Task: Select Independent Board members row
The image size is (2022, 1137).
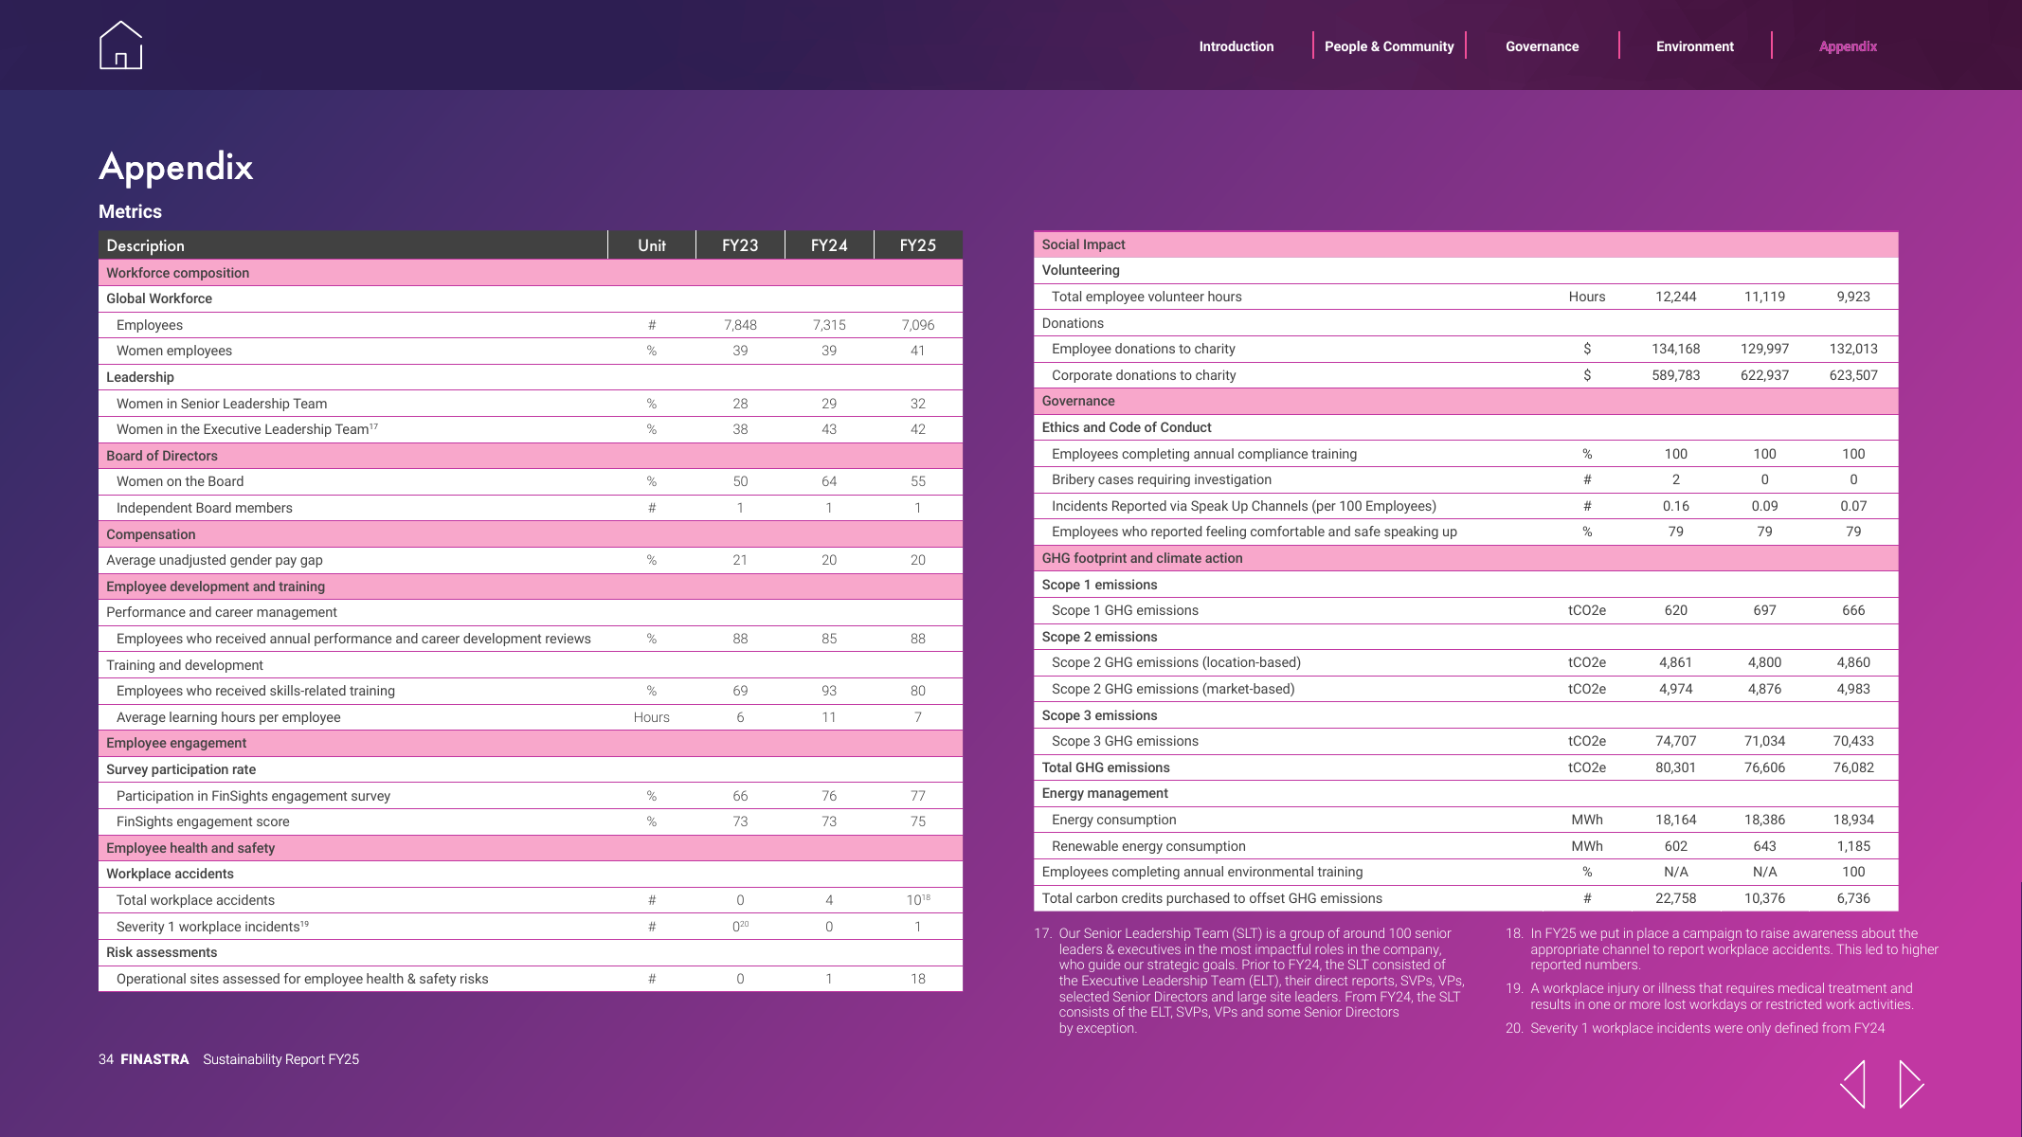Action: tap(531, 508)
